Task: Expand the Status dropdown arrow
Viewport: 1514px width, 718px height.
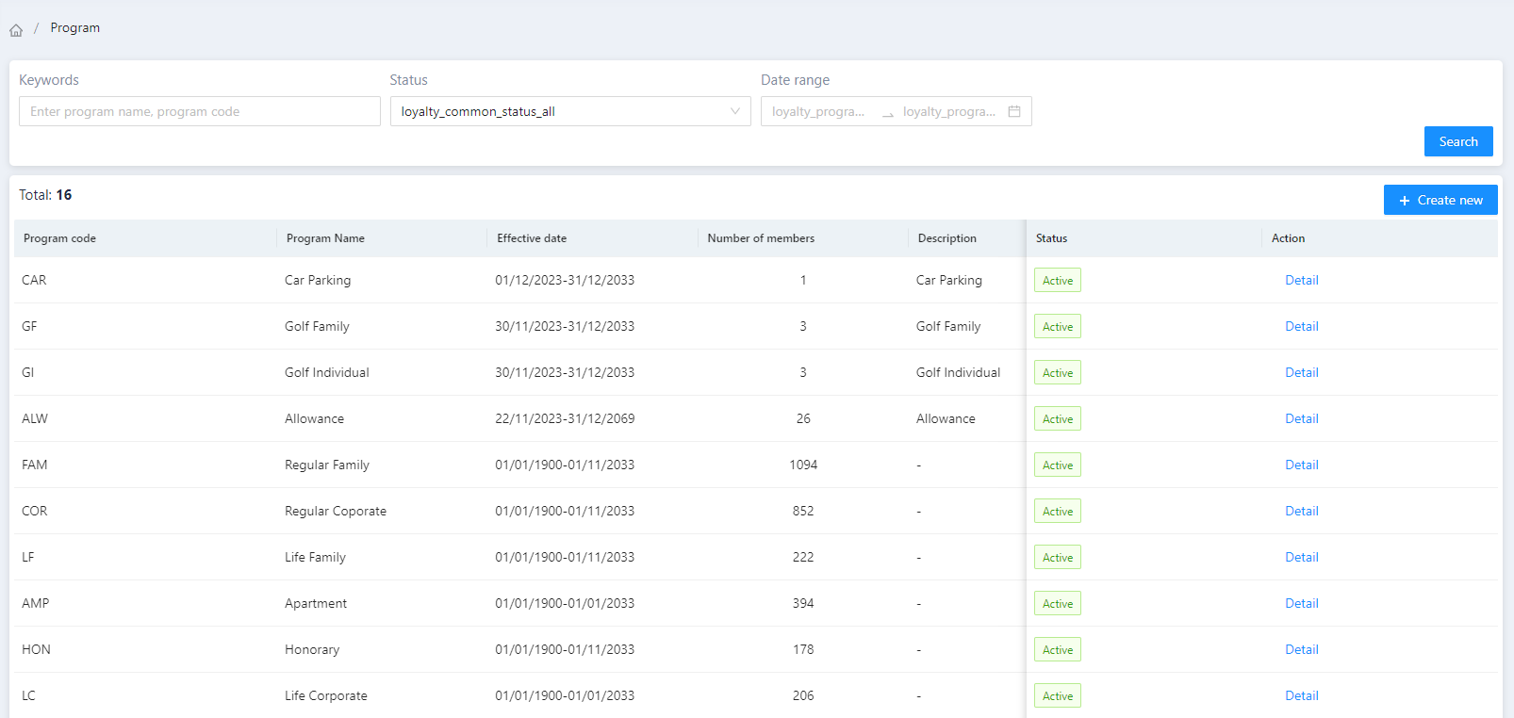Action: (735, 111)
